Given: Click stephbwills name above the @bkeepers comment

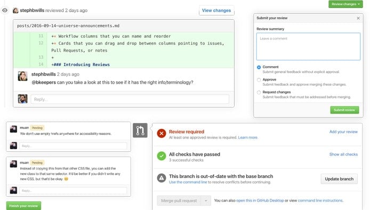Looking at the screenshot, I should [x=44, y=74].
